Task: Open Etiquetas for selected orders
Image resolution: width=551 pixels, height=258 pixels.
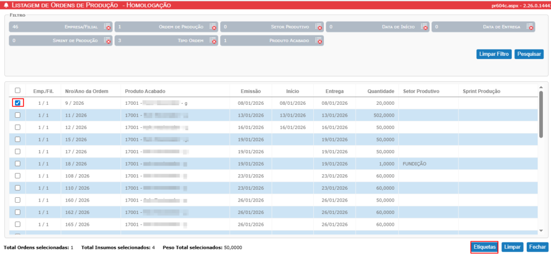Action: (484, 247)
